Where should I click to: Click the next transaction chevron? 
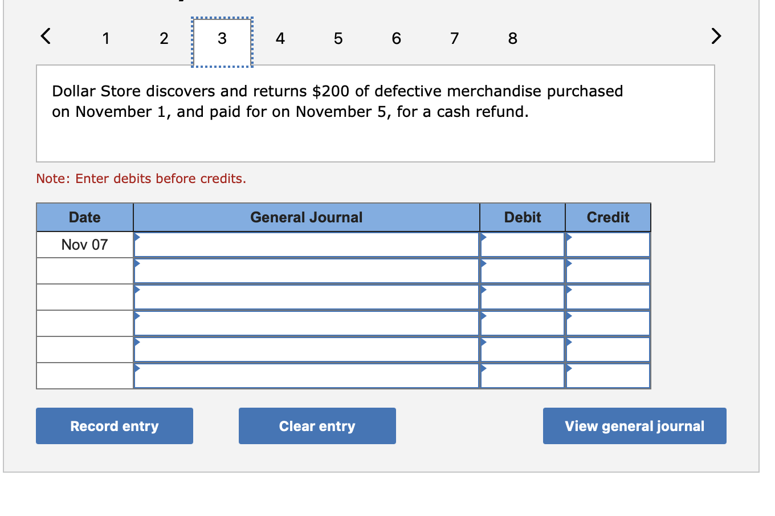716,36
